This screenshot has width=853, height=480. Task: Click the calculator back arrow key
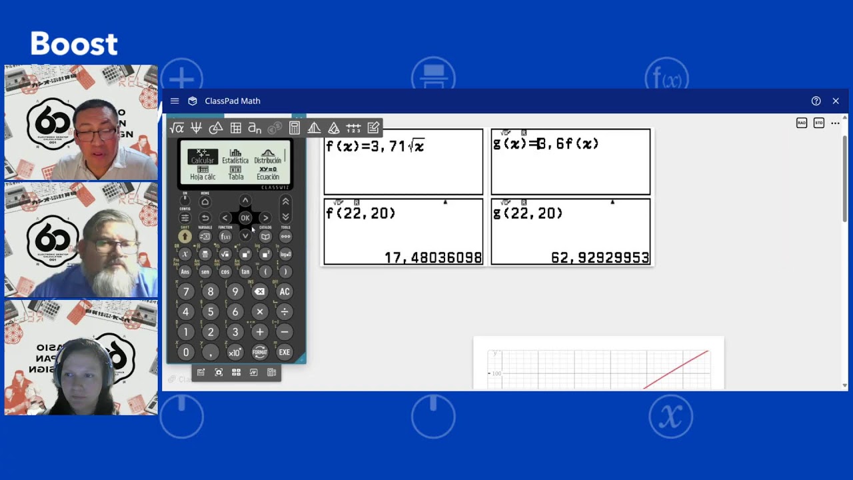[x=205, y=218]
